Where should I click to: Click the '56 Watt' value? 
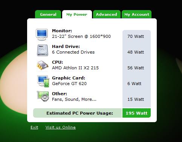(136, 68)
